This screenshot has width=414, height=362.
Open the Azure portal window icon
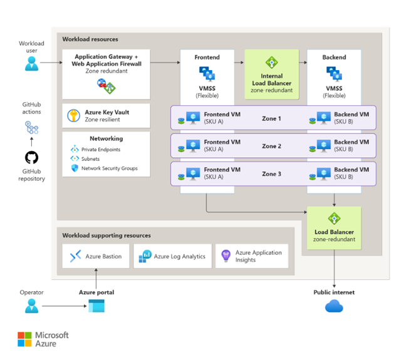(x=96, y=306)
